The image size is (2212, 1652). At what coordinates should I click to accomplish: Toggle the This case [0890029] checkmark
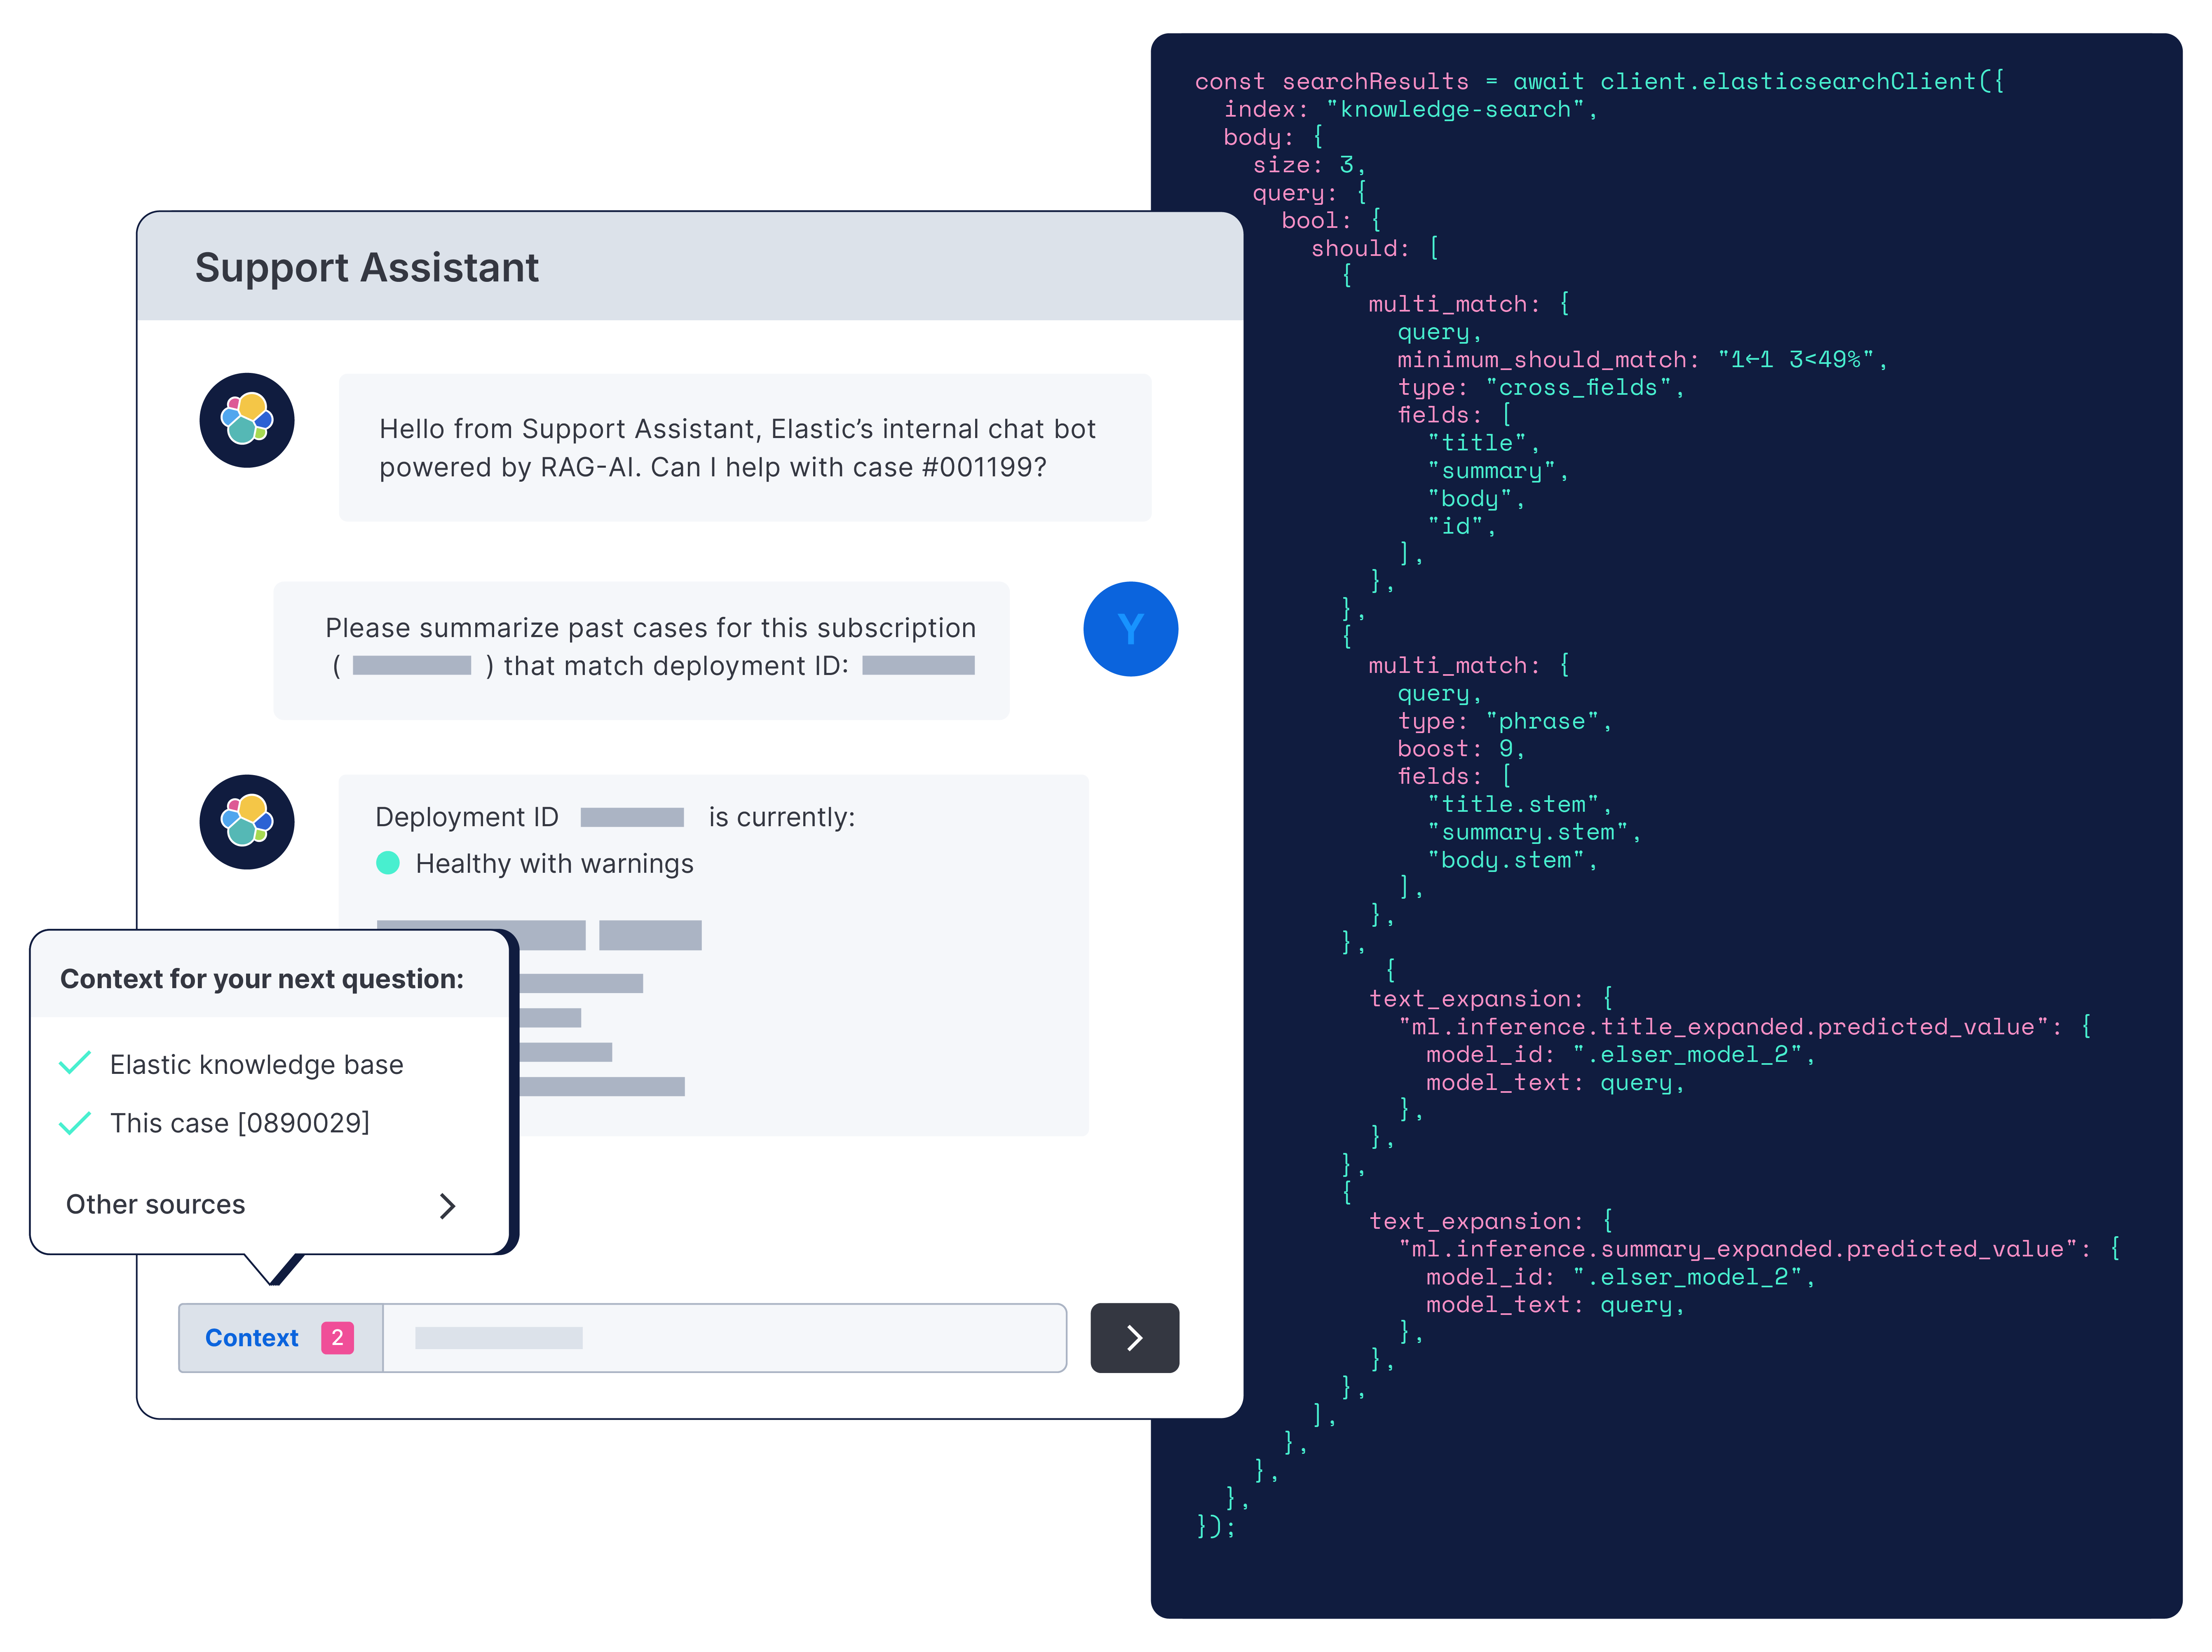click(x=75, y=1122)
